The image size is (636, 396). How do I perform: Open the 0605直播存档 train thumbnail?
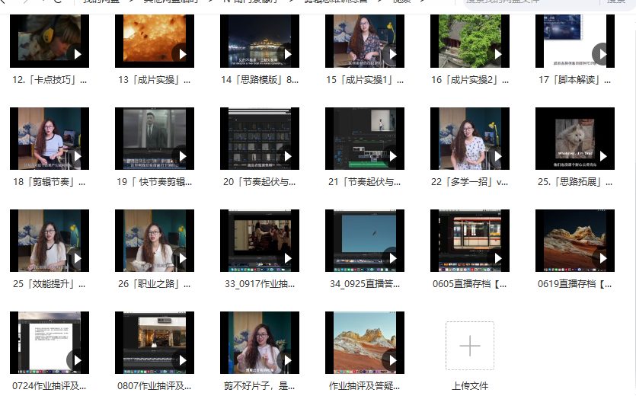(470, 241)
